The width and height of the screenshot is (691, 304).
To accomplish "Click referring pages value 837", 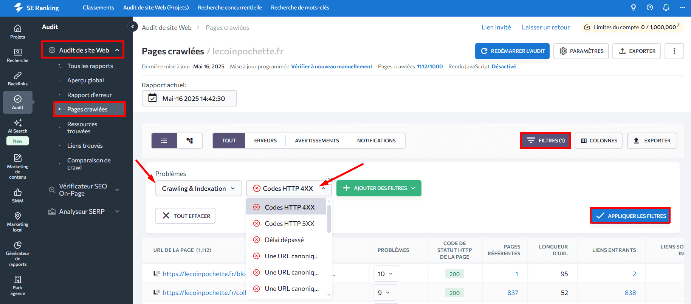I will (x=513, y=293).
